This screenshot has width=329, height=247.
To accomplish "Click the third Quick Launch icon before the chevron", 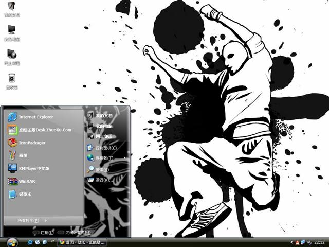I will coord(45,242).
